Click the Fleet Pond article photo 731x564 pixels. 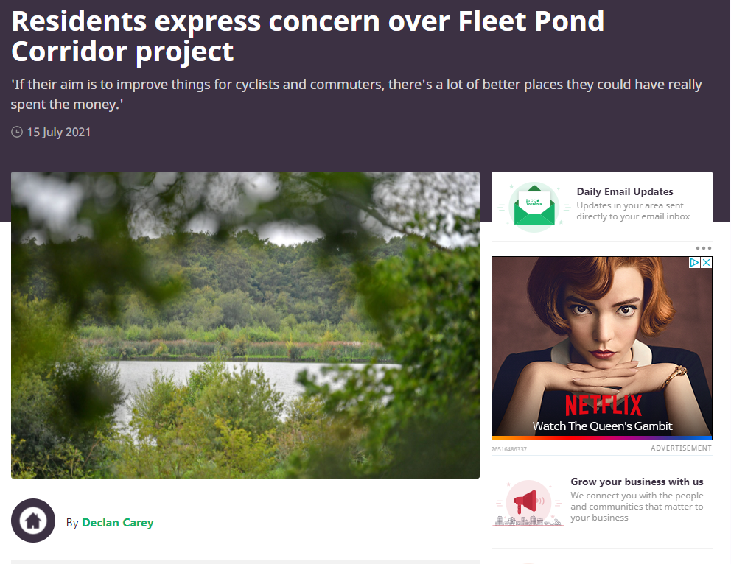pyautogui.click(x=245, y=325)
